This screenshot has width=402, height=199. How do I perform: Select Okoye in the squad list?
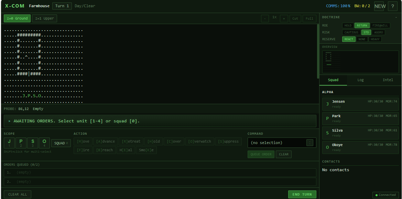click(x=360, y=147)
